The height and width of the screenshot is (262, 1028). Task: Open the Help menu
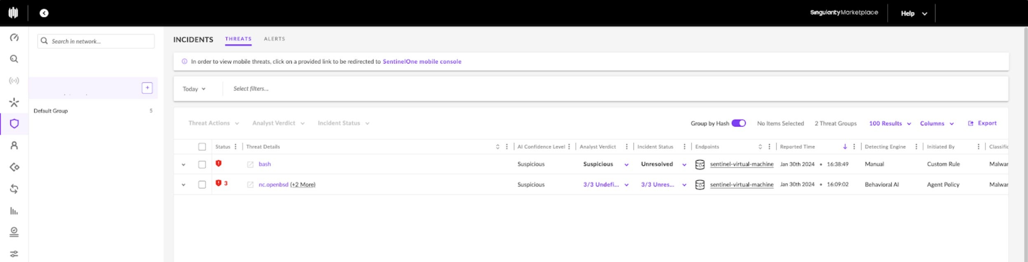[913, 14]
